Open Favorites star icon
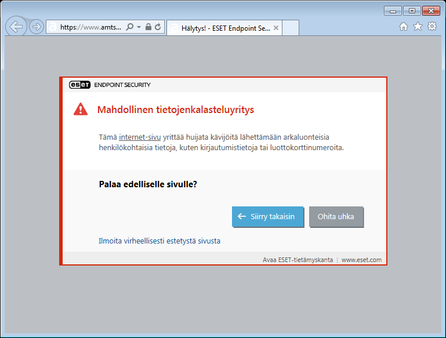This screenshot has width=446, height=338. point(418,27)
